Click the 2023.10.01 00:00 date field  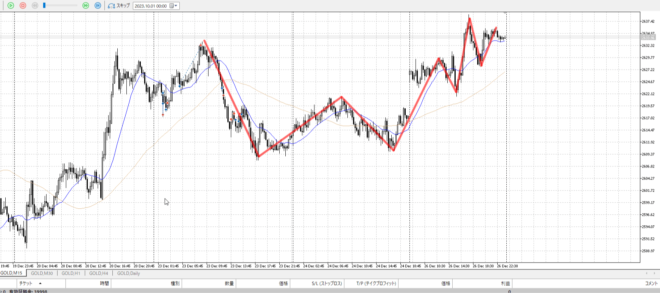(151, 6)
